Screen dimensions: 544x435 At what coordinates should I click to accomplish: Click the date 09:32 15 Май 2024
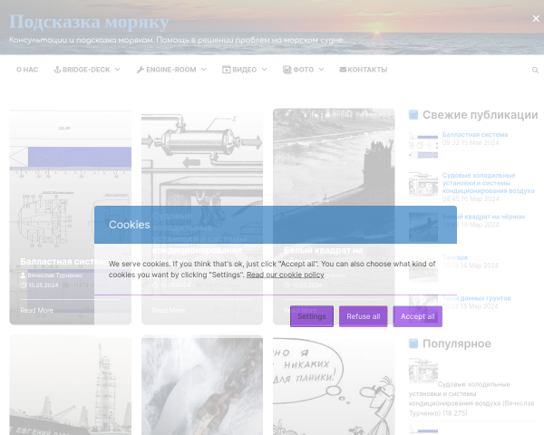coord(471,142)
